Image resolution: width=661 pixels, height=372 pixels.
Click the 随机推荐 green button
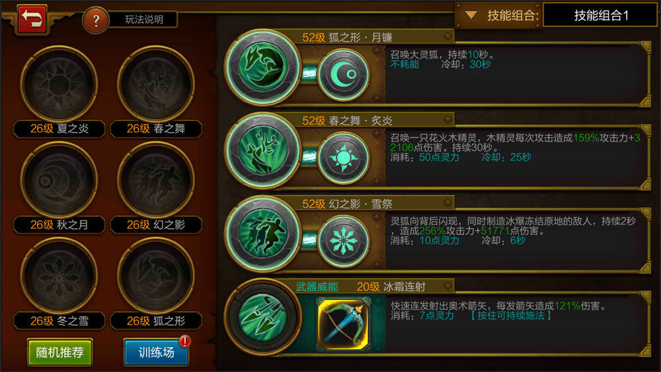pos(60,352)
